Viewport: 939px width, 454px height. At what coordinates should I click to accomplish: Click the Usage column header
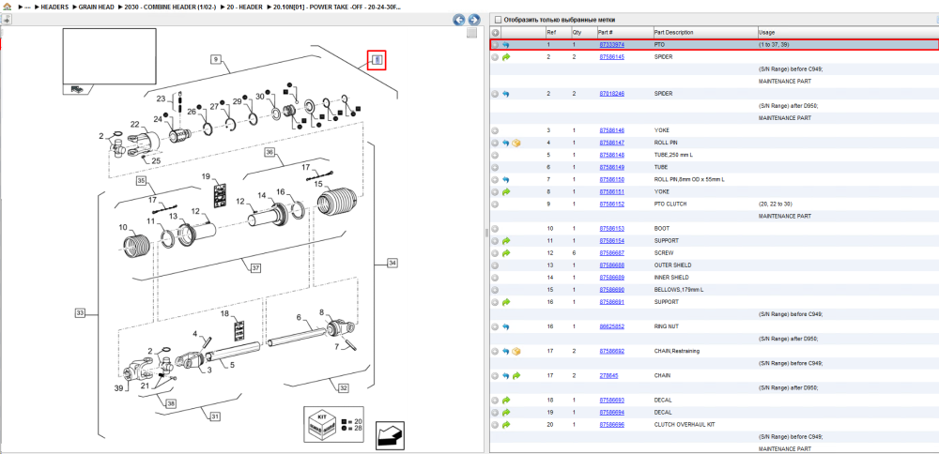click(847, 32)
